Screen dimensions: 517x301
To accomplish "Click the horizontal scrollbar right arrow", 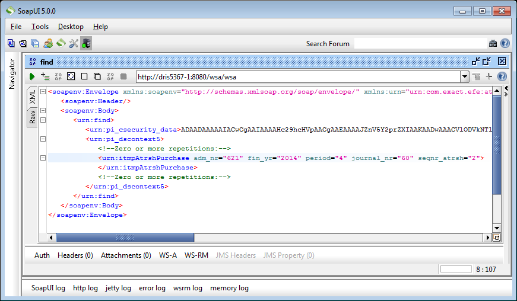I will [x=488, y=237].
